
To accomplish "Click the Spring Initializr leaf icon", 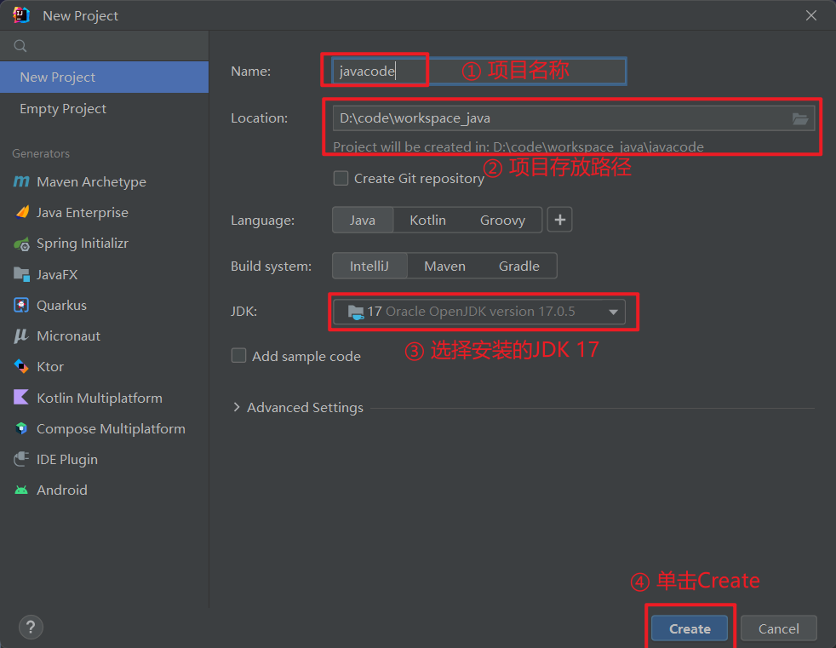I will [21, 244].
